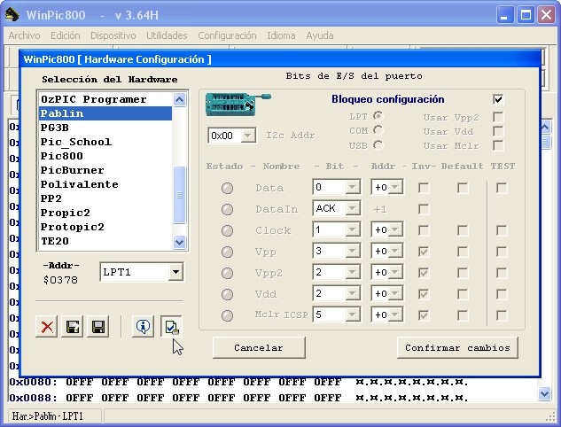Click the ZIF socket programmer image
Screen dimensions: 561x427
point(232,105)
